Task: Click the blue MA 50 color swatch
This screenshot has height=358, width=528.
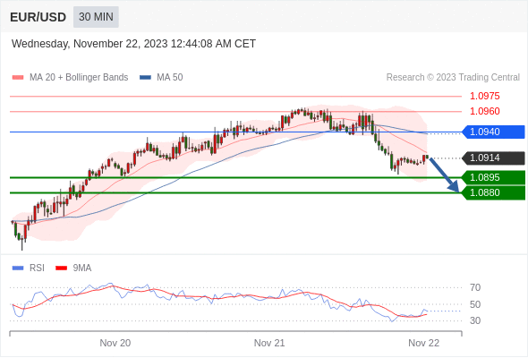Action: click(x=145, y=78)
